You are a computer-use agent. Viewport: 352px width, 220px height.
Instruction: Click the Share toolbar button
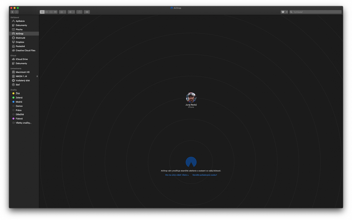[x=79, y=12]
